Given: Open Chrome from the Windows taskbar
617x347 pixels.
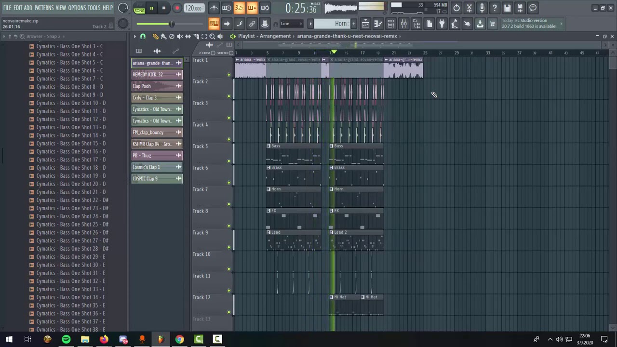Looking at the screenshot, I should click(179, 339).
